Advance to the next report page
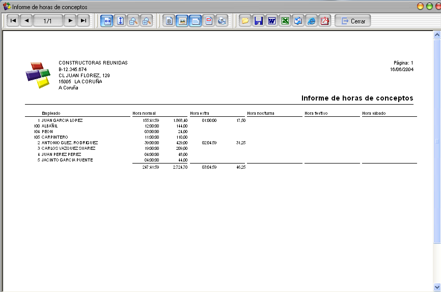 70,21
